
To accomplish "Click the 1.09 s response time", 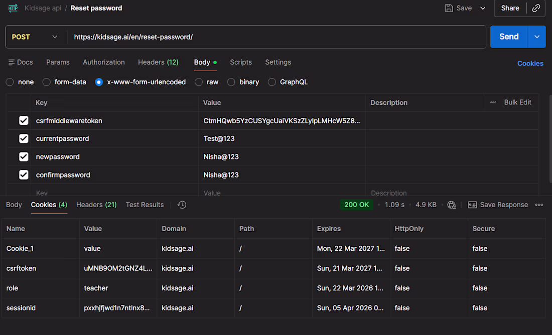I will (x=394, y=205).
